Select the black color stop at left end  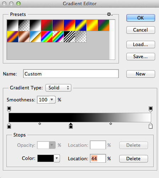9,126
